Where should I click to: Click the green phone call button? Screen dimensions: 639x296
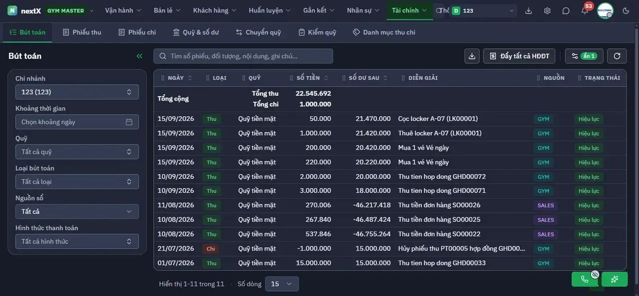coord(585,279)
